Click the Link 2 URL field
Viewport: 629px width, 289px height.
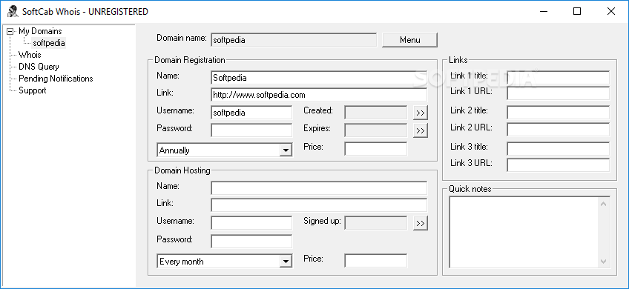[558, 130]
